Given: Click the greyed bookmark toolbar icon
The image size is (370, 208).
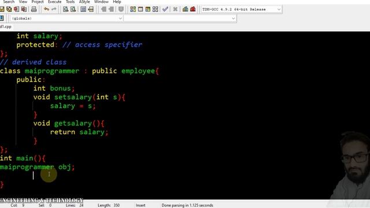Looking at the screenshot, I should [121, 9].
